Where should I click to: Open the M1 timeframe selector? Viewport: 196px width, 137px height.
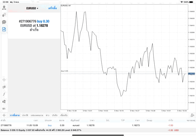(x=4, y=109)
